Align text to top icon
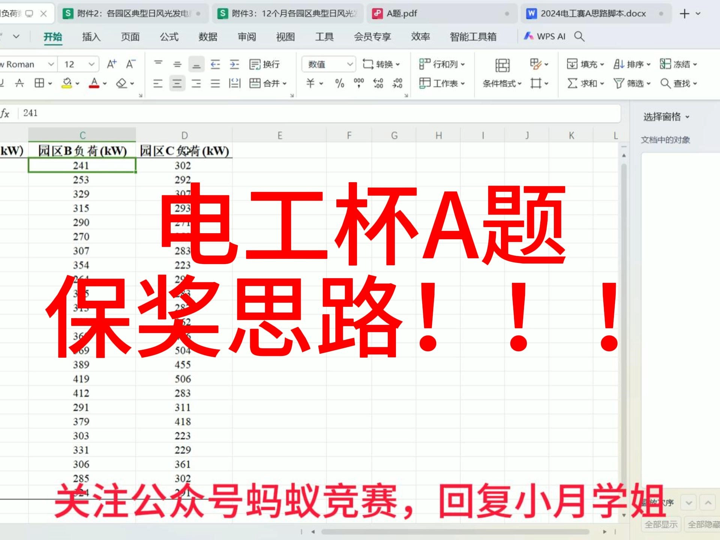The image size is (720, 540). coord(158,64)
